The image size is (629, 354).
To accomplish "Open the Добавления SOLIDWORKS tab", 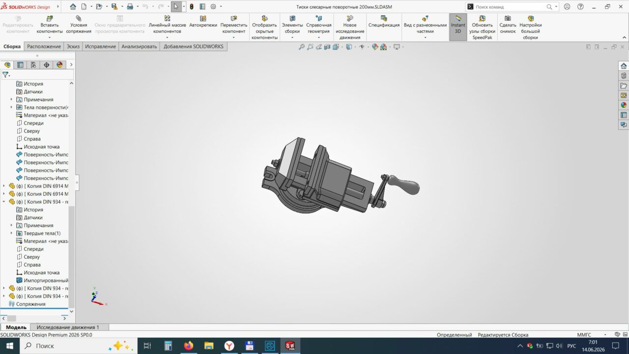I will tap(194, 46).
